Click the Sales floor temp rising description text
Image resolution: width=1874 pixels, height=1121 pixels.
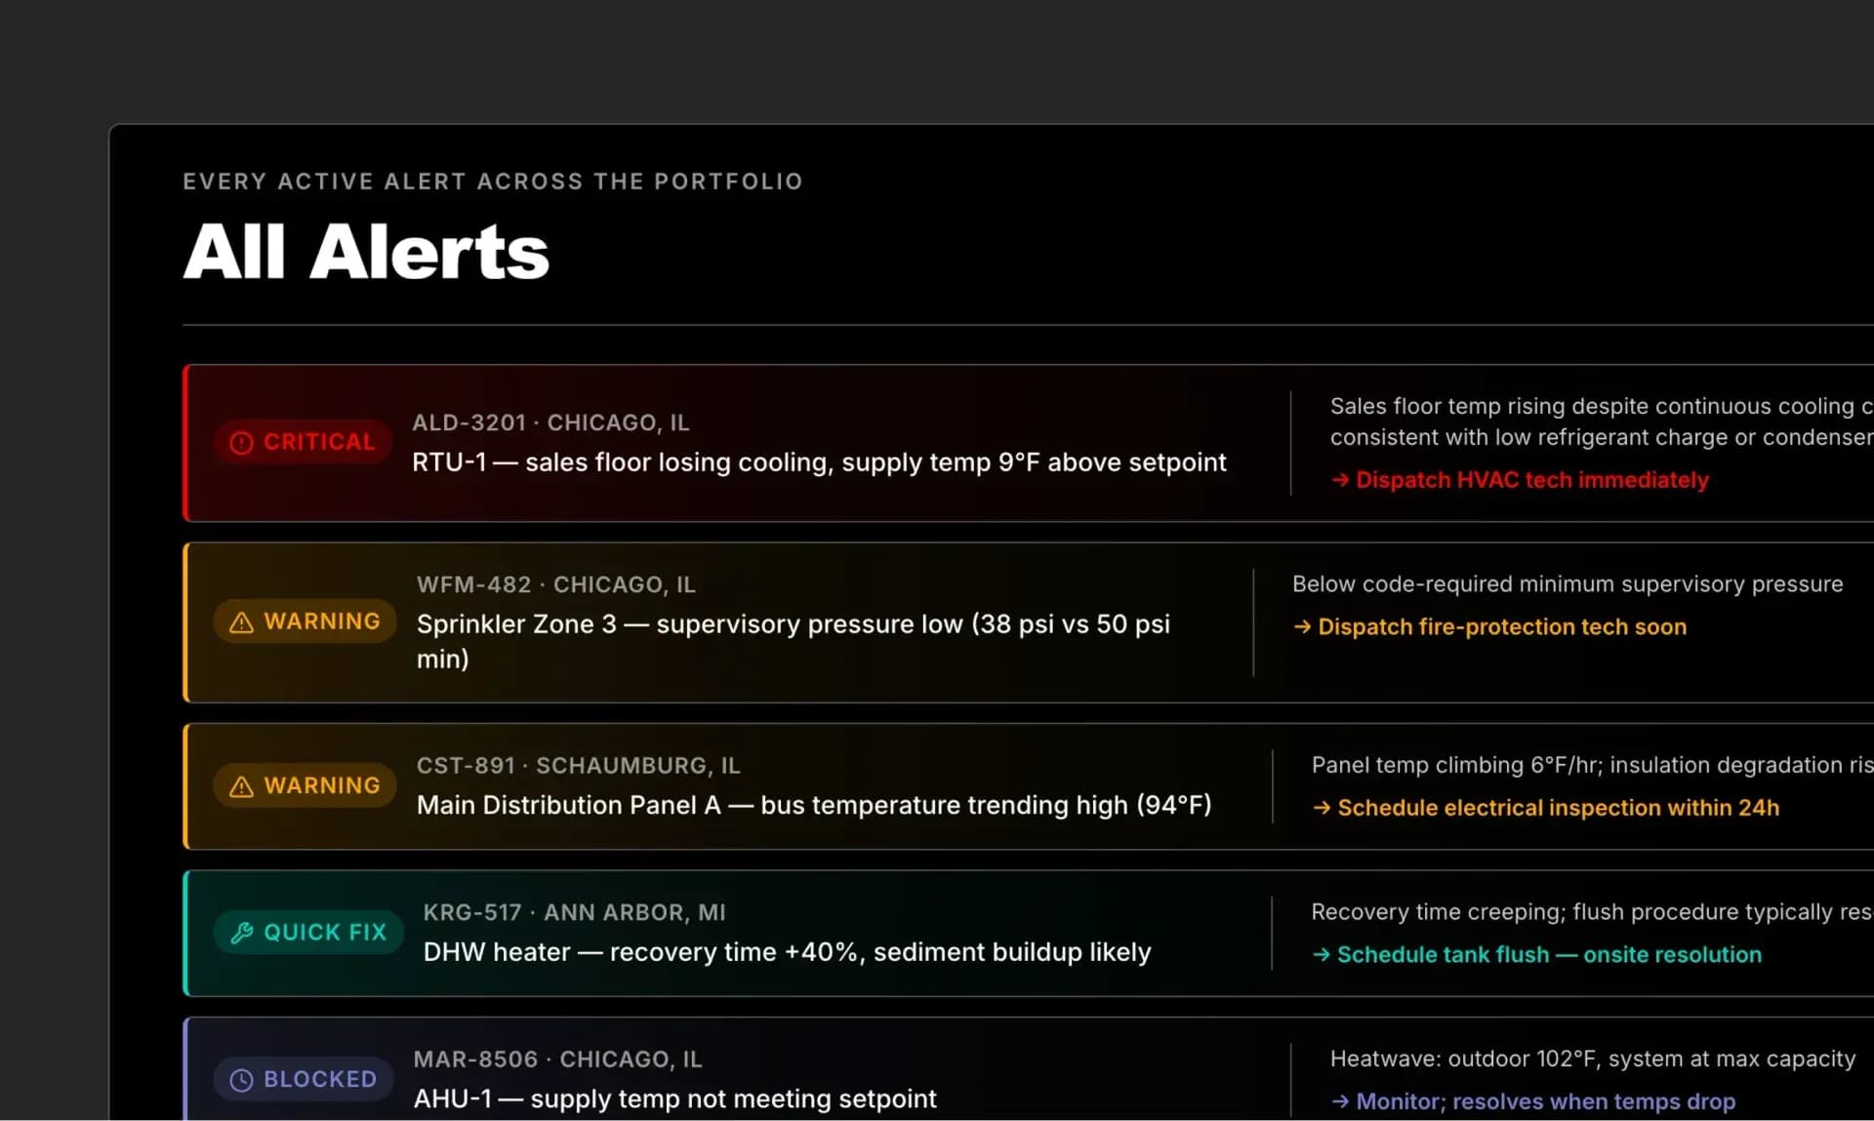click(x=1602, y=421)
